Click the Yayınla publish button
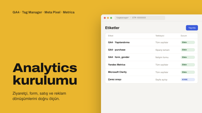202x113 pixels. click(192, 28)
